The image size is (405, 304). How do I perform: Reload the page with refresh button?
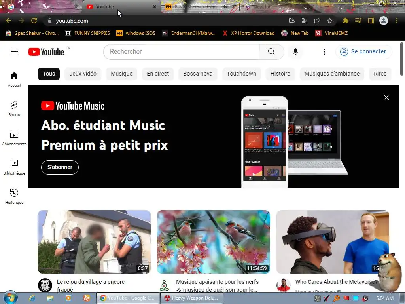point(34,21)
